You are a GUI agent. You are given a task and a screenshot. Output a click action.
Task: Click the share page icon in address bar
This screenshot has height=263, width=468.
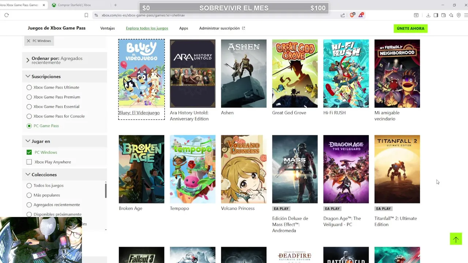(343, 15)
